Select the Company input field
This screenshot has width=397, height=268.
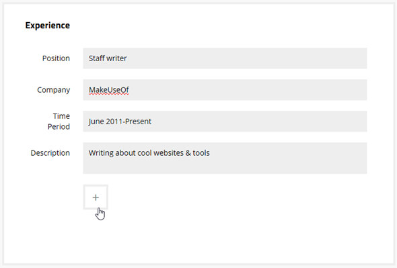[x=225, y=90]
